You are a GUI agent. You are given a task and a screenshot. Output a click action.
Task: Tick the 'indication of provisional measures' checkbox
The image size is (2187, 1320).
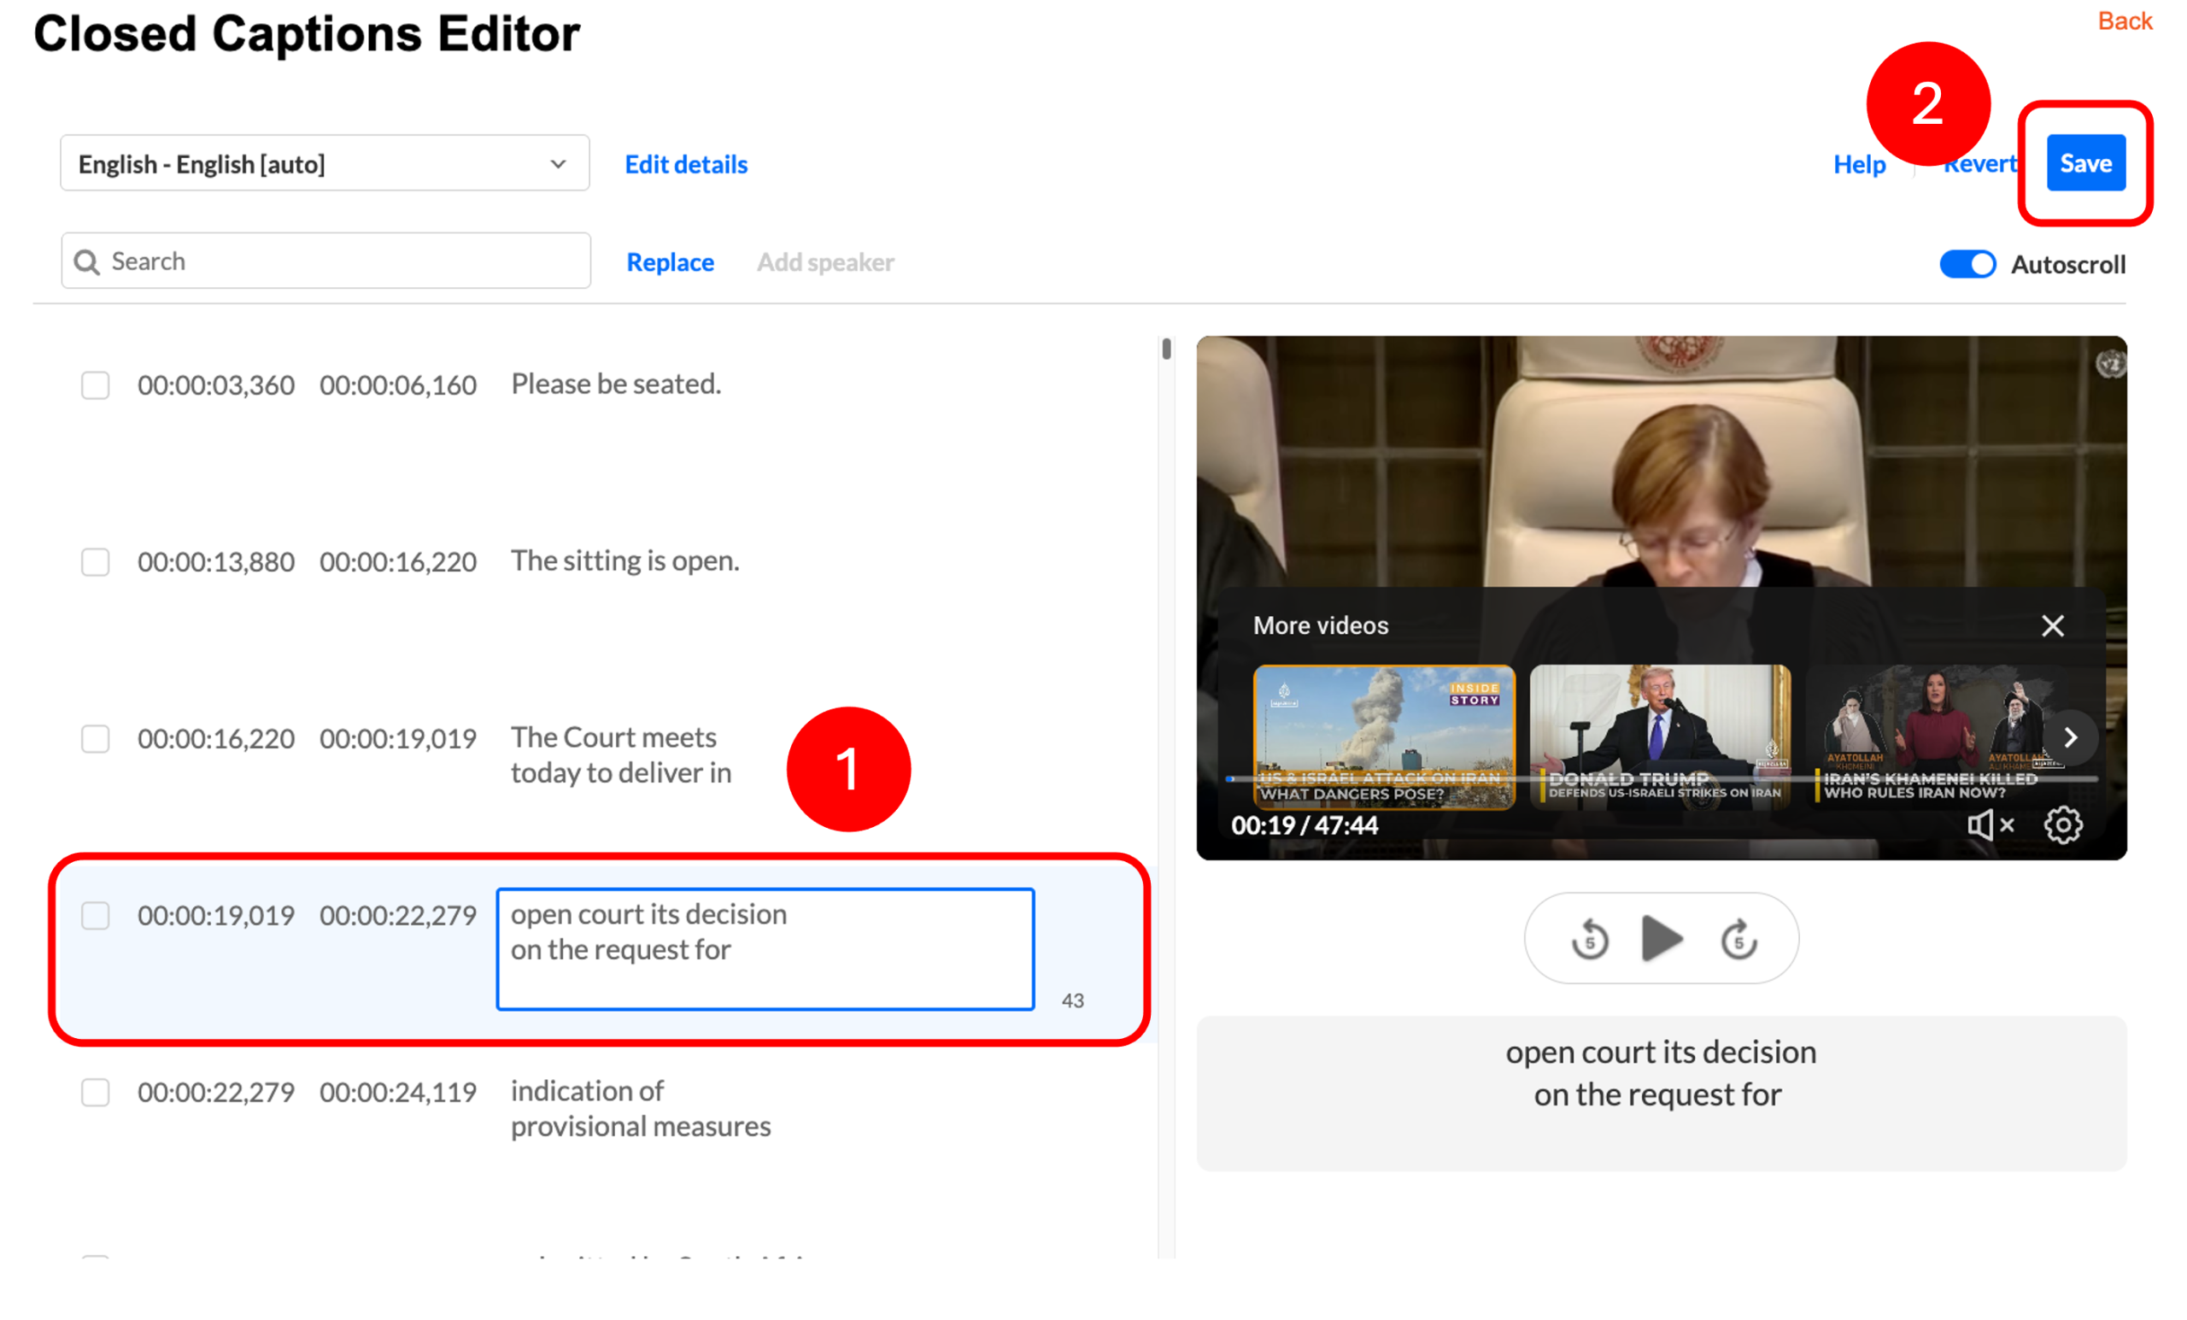point(95,1092)
